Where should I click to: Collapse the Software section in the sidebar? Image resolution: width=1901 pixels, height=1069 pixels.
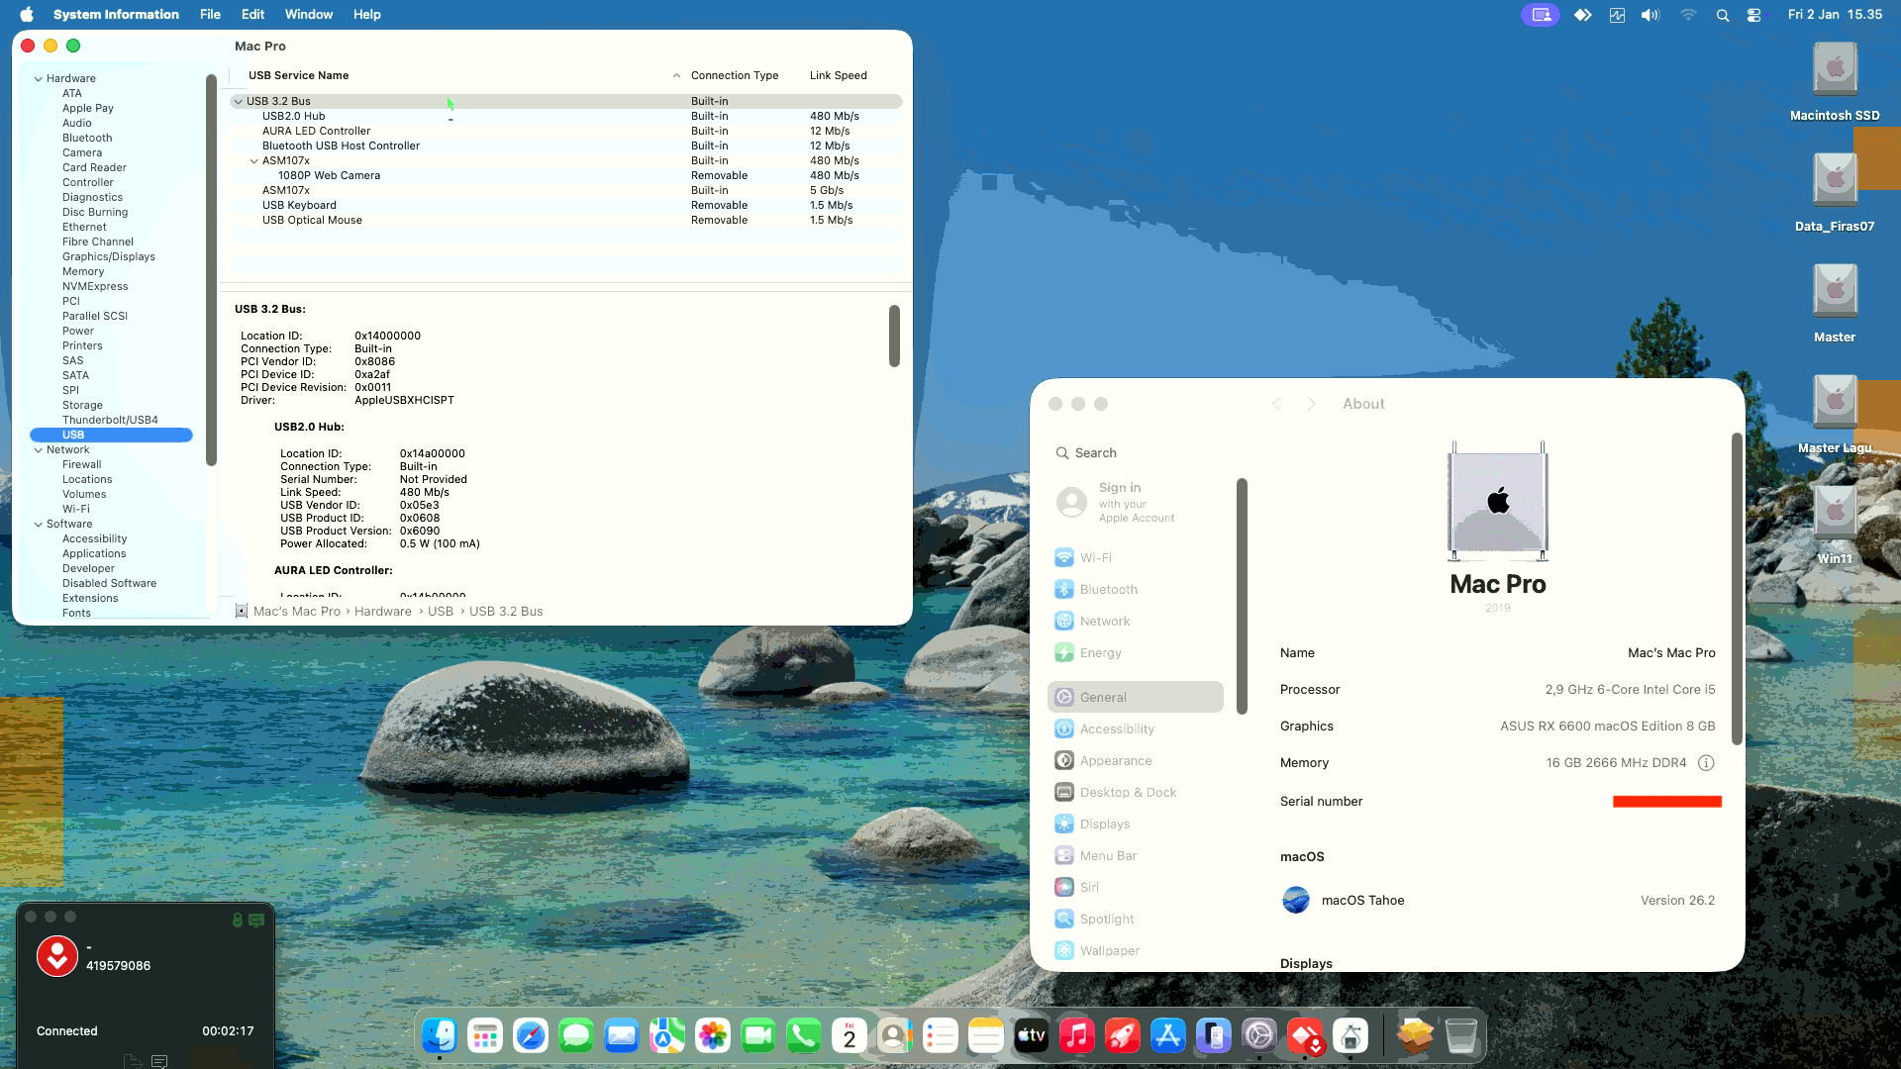[x=39, y=525]
